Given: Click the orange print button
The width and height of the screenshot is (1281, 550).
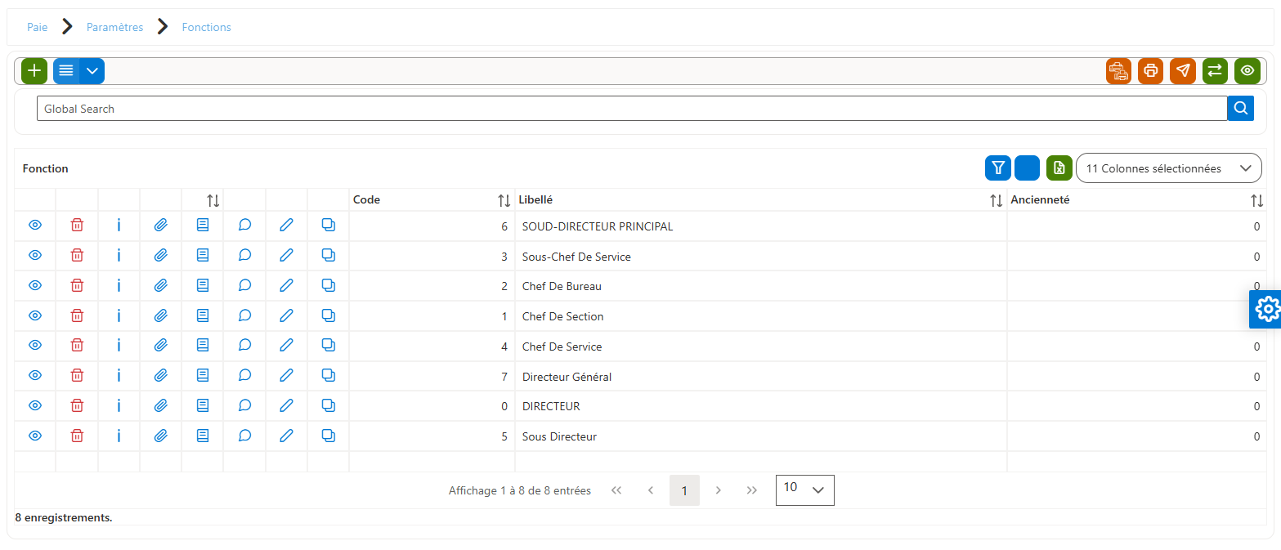Looking at the screenshot, I should (x=1150, y=71).
